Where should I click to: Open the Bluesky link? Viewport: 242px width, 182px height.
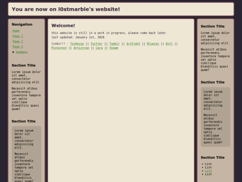153,44
